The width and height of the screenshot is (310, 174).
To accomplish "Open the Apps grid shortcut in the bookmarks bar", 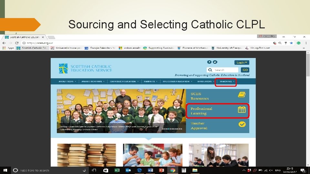I will coord(8,48).
